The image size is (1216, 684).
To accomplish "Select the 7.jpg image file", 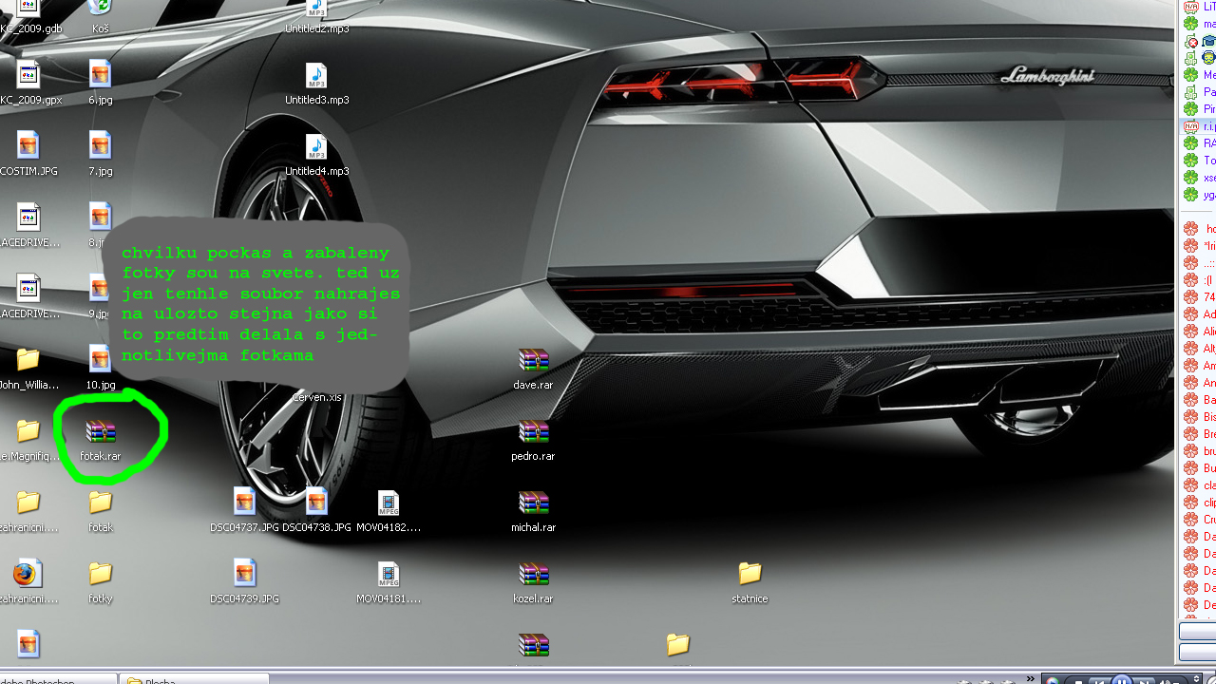I will coord(100,147).
